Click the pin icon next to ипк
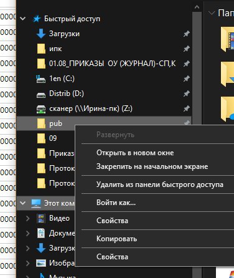This screenshot has width=234, height=278. 187,49
